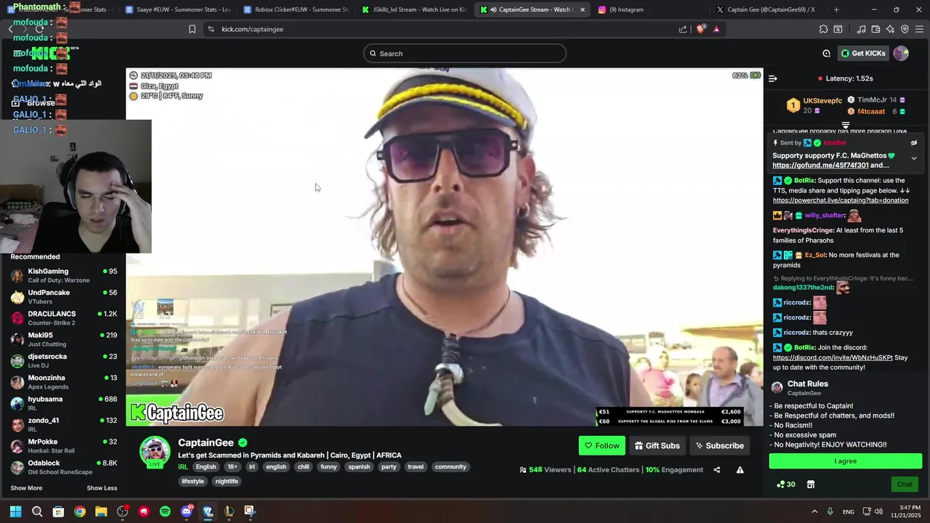Viewport: 930px width, 523px height.
Task: Open the powerchat.live donation link
Action: point(841,200)
